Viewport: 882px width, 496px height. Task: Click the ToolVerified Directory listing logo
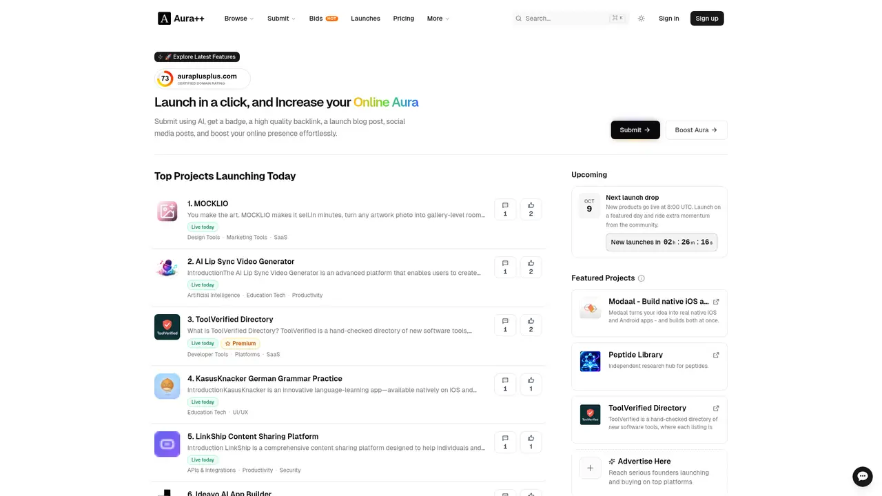[167, 327]
